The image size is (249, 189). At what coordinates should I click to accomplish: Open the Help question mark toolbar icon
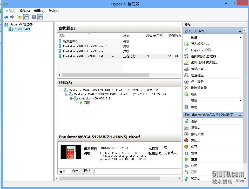coord(34,17)
